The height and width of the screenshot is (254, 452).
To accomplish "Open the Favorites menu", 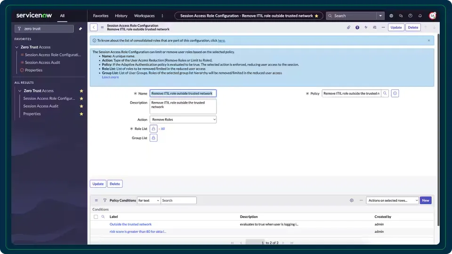I will pos(101,16).
